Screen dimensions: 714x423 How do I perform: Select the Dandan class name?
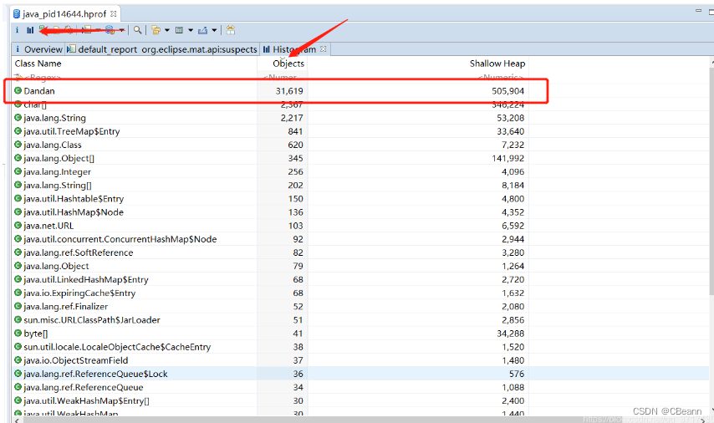pyautogui.click(x=39, y=91)
